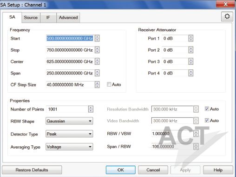
Task: Open the RBW Shape Gaussian dropdown
Action: 69,121
